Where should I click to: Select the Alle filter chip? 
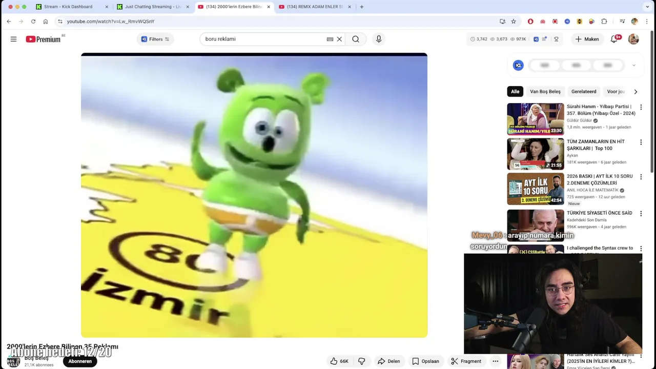[x=515, y=92]
